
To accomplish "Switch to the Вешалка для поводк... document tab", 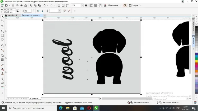I will click(31, 15).
